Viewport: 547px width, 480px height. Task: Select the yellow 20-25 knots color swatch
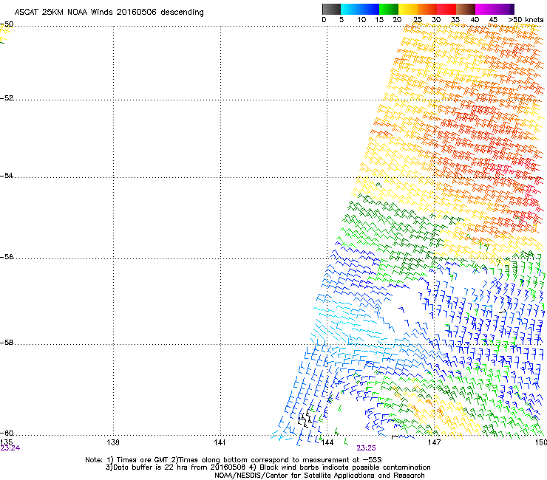[x=408, y=9]
